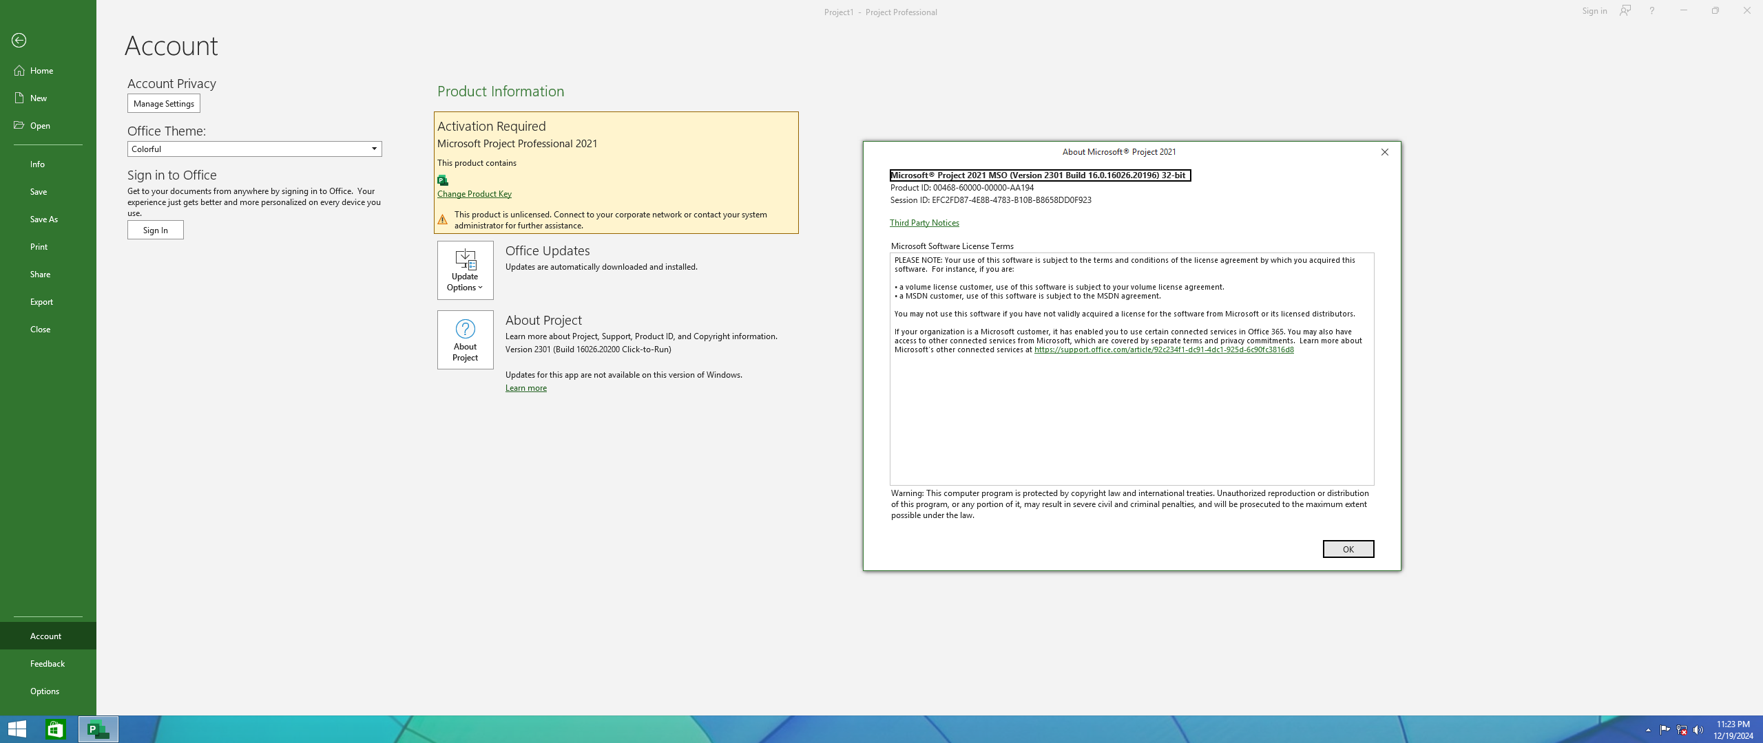The width and height of the screenshot is (1763, 743).
Task: Select New in the backstage sidebar
Action: pos(48,98)
